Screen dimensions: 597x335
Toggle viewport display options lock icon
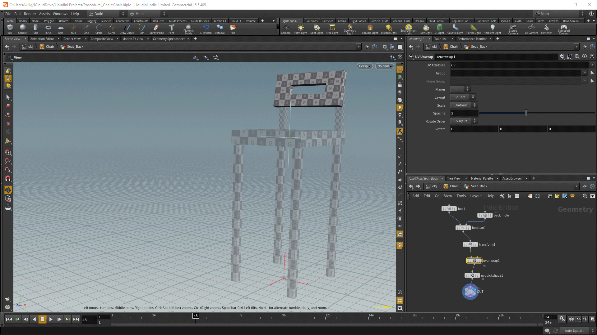tap(400, 85)
